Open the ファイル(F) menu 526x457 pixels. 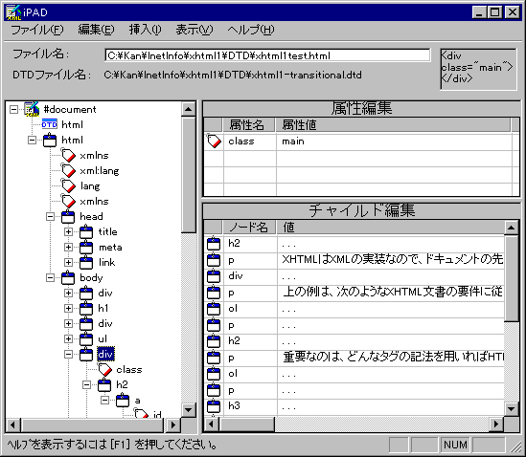(x=37, y=30)
